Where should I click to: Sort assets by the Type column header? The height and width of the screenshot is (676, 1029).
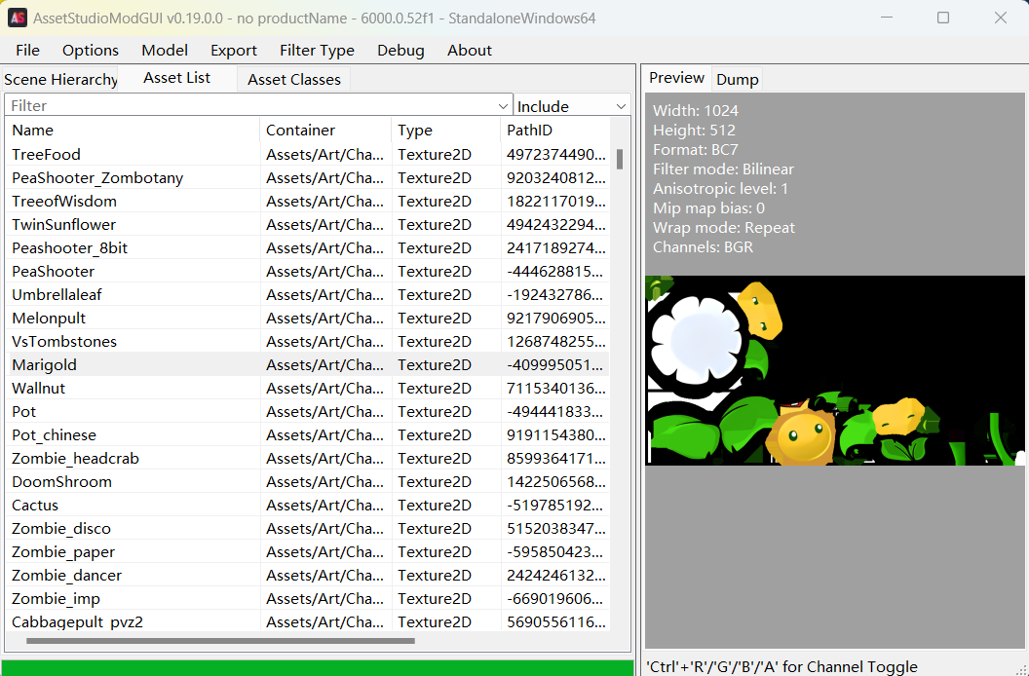tap(443, 131)
